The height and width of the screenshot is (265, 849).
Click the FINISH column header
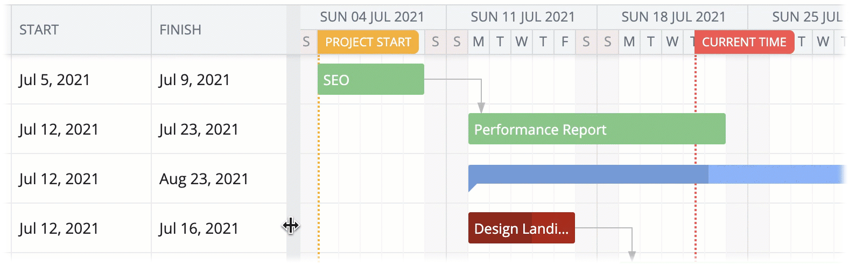click(x=180, y=30)
